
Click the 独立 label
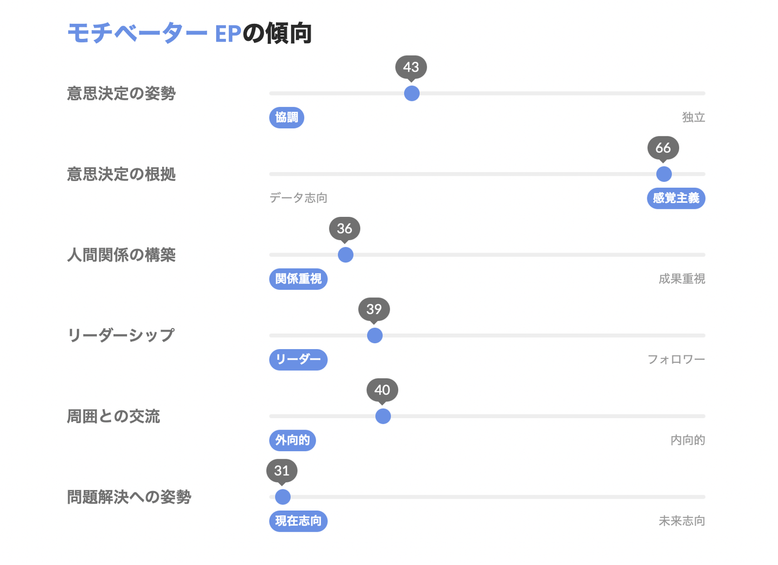coord(693,117)
